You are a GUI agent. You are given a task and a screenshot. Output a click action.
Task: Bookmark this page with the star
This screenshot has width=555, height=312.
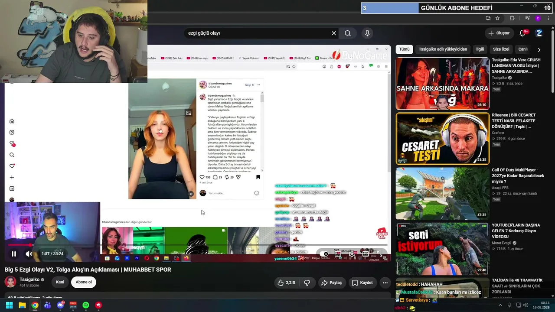[497, 18]
